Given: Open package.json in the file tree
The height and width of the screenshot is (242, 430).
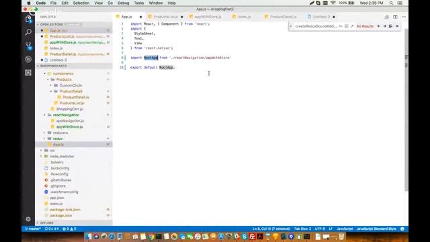Looking at the screenshot, I should click(x=61, y=215).
